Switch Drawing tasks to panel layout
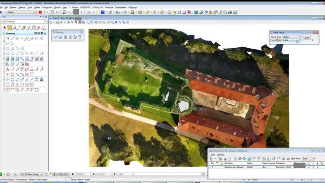 42,34
